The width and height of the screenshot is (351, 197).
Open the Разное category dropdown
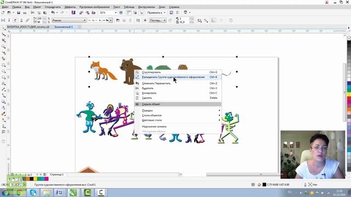(69, 20)
